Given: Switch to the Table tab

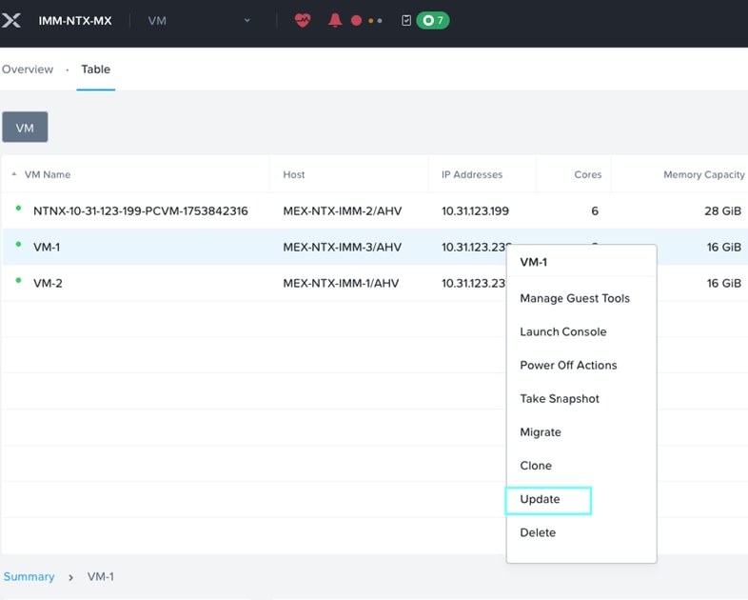Looking at the screenshot, I should click(x=96, y=70).
